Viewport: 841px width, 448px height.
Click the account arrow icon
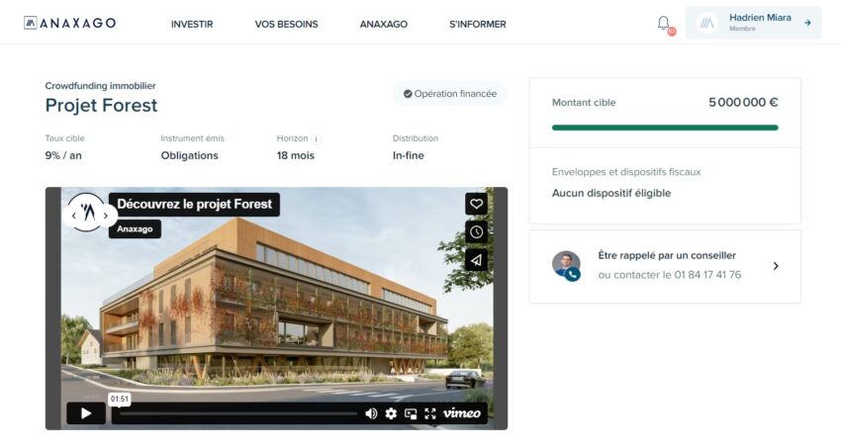coord(807,23)
